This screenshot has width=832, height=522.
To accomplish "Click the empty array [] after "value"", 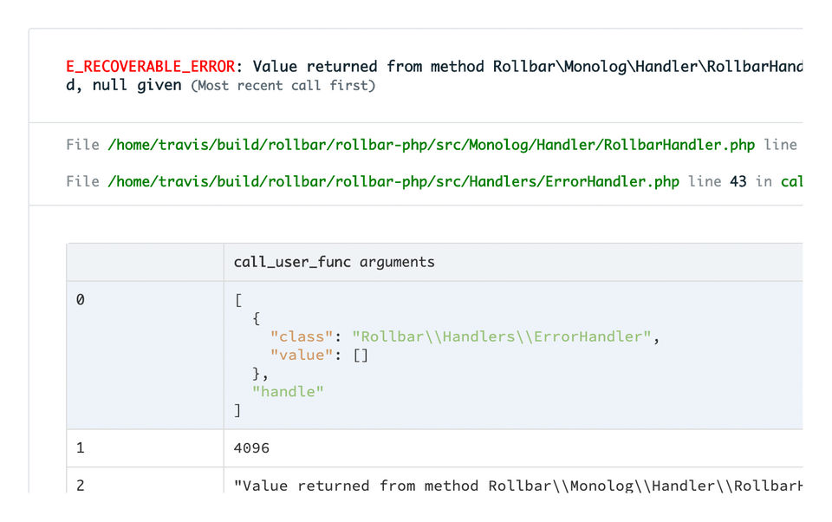I will point(361,355).
